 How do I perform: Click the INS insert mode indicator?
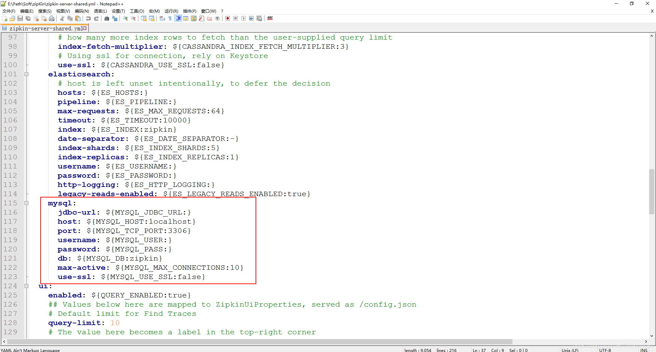pyautogui.click(x=644, y=350)
